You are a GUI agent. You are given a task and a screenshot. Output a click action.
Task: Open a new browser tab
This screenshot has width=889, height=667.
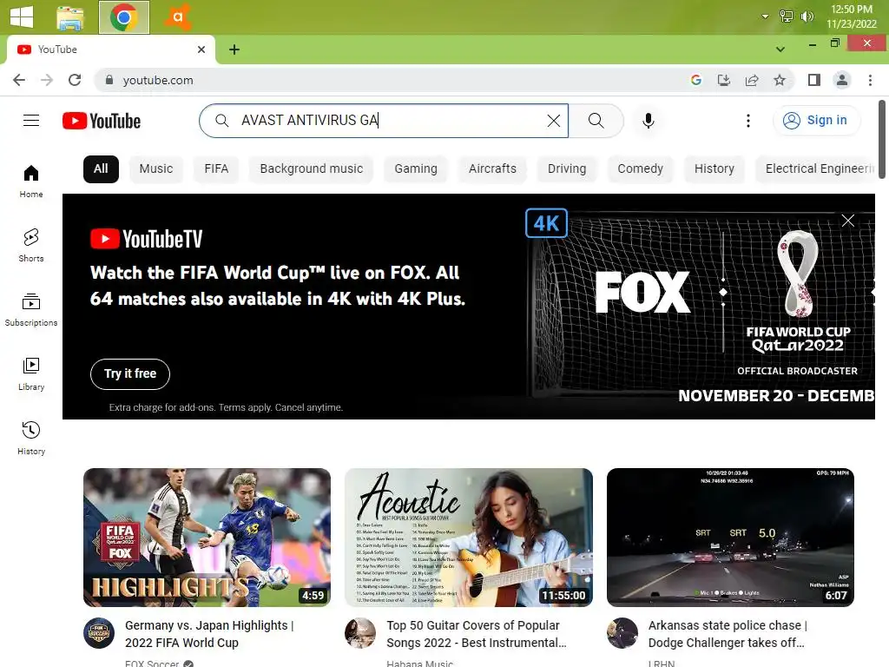(x=234, y=50)
